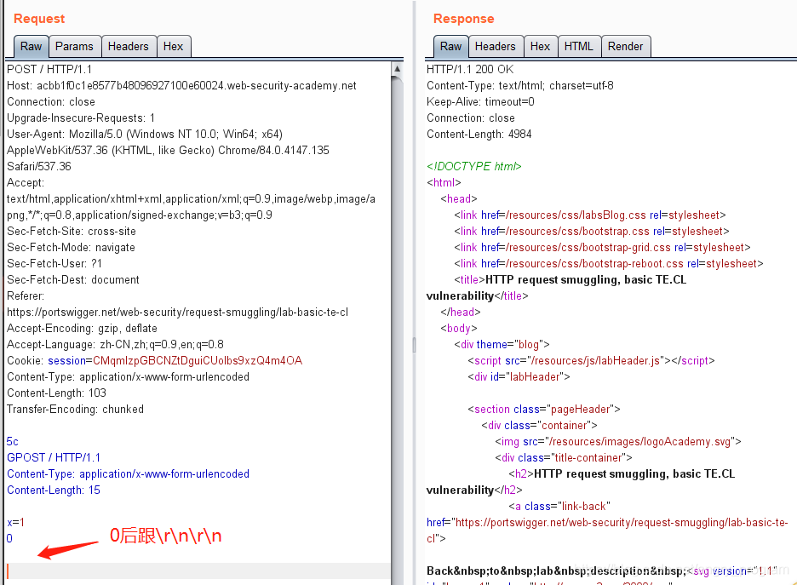Click the Referer portswigger URL line
Image resolution: width=797 pixels, height=585 pixels.
(177, 312)
